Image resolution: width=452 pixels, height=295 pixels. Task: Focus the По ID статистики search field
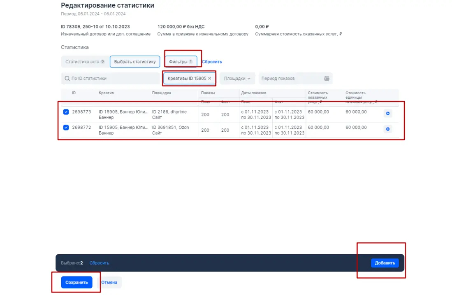coord(110,79)
